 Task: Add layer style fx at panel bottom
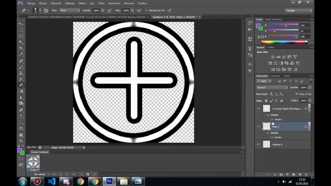(x=275, y=175)
